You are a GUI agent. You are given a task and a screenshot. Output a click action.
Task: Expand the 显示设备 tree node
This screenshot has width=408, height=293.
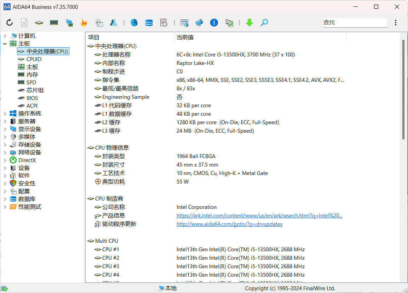(x=5, y=129)
